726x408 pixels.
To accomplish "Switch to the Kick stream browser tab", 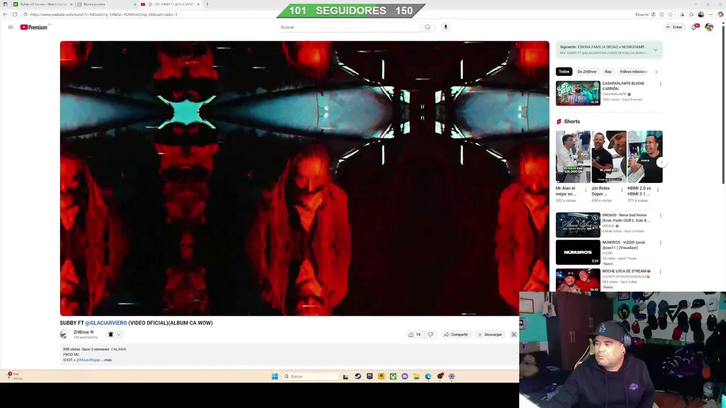I will 43,4.
